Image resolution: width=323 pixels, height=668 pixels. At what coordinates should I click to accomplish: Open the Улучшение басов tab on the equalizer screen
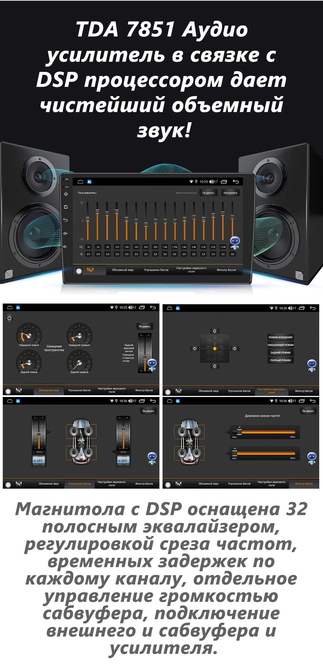click(156, 270)
